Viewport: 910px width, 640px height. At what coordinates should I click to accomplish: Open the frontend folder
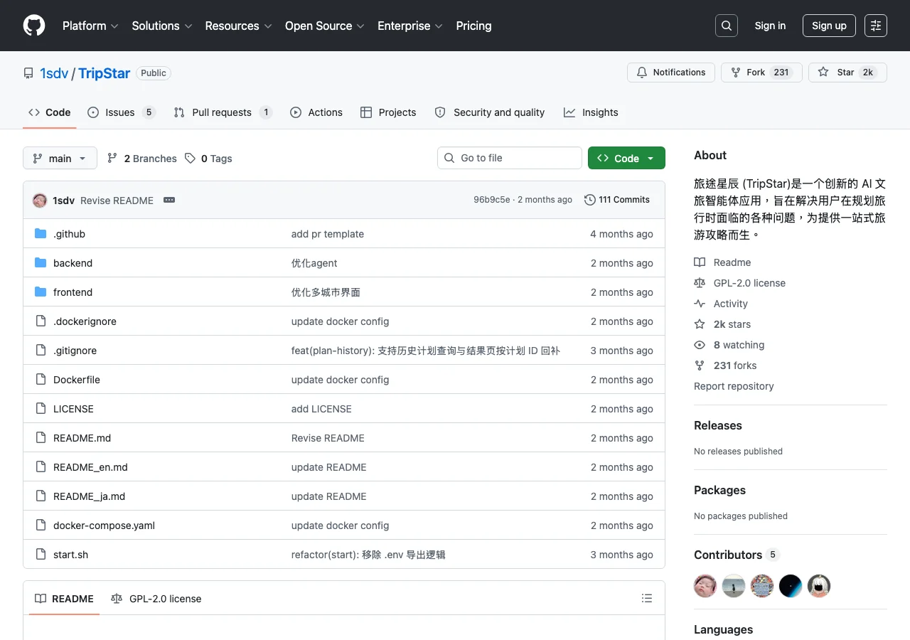[x=73, y=292]
